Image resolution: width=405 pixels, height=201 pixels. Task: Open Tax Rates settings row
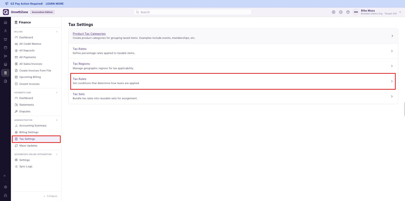(x=233, y=51)
